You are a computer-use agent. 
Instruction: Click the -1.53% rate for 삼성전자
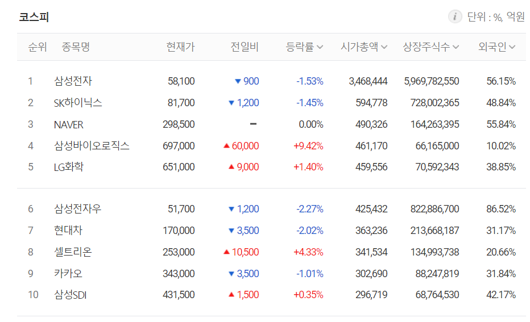click(310, 81)
